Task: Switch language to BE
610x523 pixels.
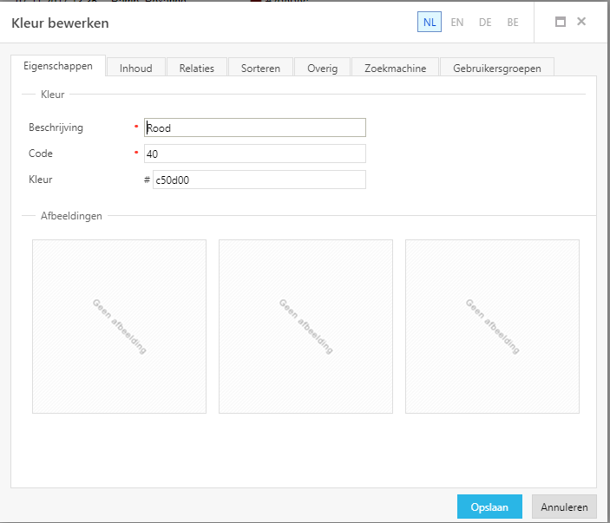Action: pyautogui.click(x=513, y=23)
